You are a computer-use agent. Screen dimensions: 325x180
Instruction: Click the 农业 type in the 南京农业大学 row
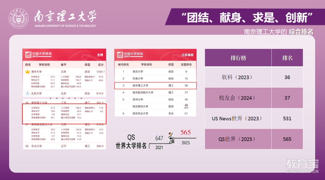[x=171, y=113]
